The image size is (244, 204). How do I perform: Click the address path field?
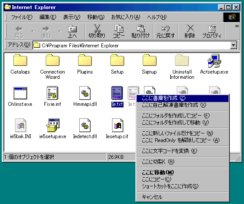point(131,45)
